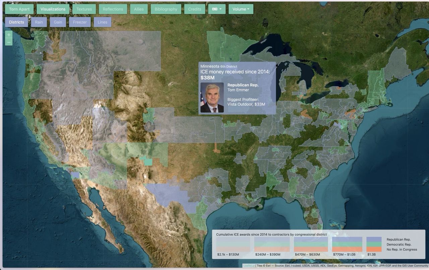Switch to the Lines visualization
429x270 pixels.
click(103, 22)
